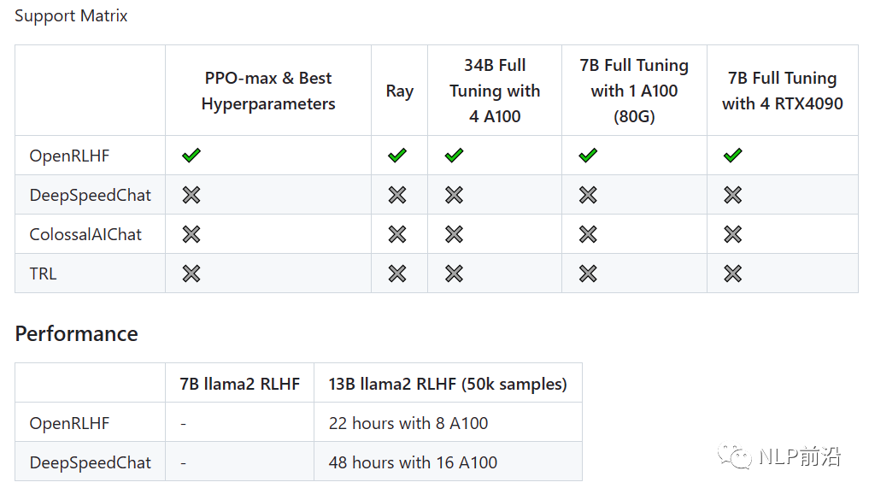Select the 22 hours with 8 A100 cell
Screen dimensions: 869x494
click(x=448, y=422)
